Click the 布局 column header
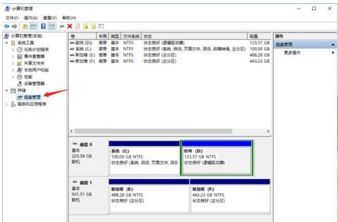The height and width of the screenshot is (222, 338). 103,36
